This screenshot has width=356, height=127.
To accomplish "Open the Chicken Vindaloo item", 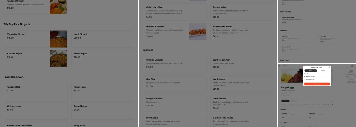I will pyautogui.click(x=175, y=63).
